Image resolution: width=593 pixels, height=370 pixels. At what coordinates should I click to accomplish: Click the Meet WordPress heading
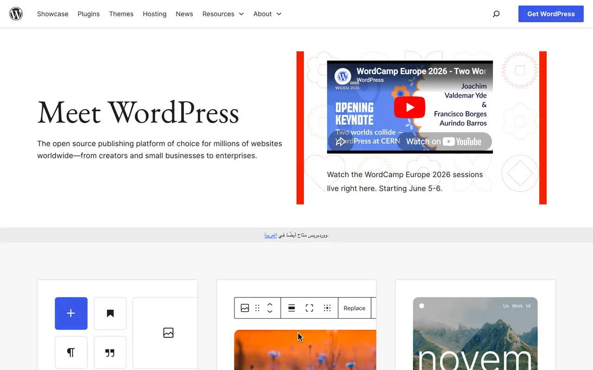[138, 113]
